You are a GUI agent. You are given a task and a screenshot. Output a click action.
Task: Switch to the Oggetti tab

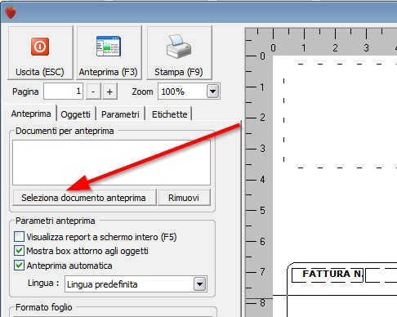tap(75, 114)
